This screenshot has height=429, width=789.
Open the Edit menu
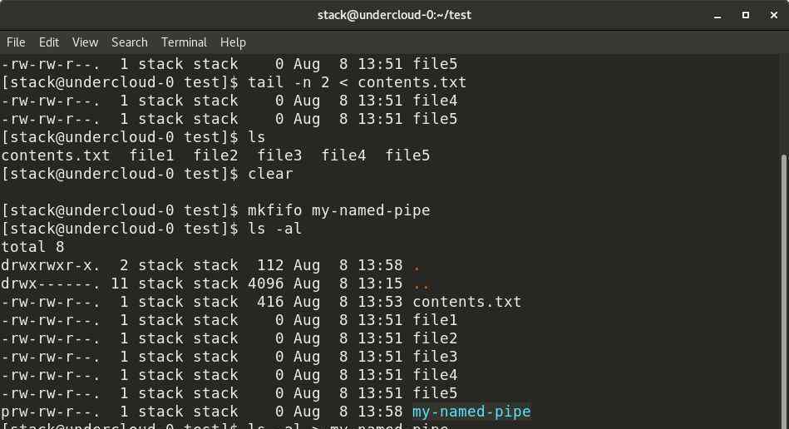(49, 42)
